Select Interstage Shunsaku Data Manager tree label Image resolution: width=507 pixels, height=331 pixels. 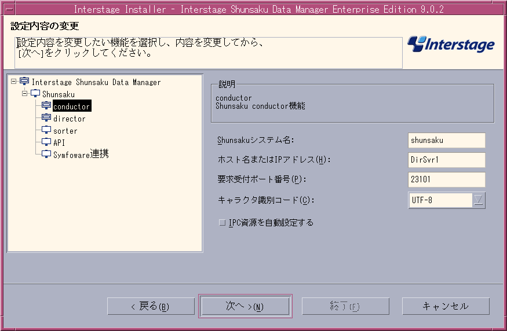[x=96, y=82]
